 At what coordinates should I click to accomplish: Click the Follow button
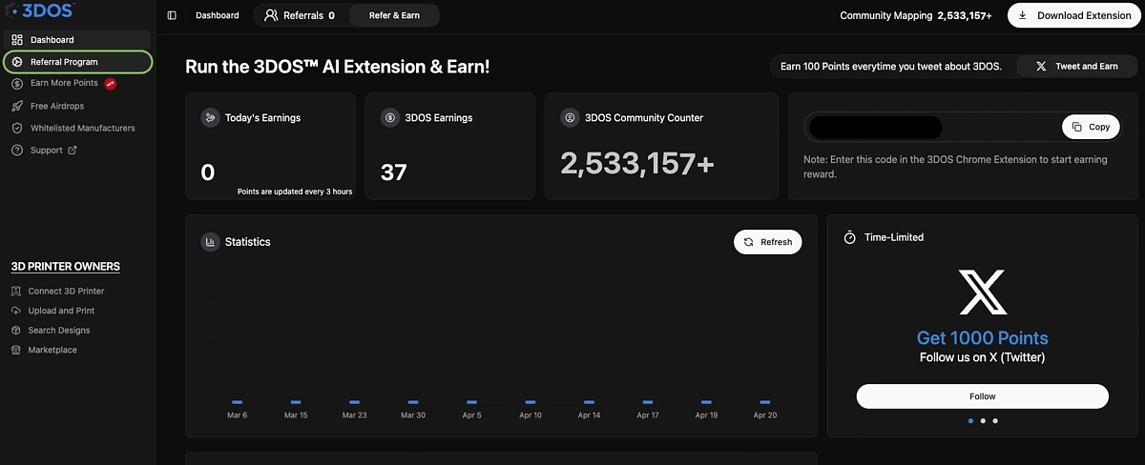(x=983, y=396)
